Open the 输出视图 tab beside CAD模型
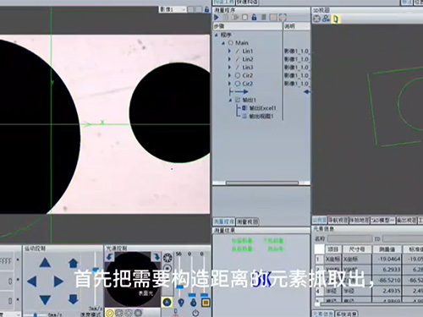This screenshot has height=317, width=423. tap(406, 220)
